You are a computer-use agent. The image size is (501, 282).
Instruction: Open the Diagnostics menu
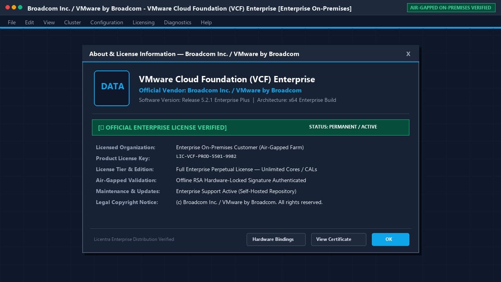point(178,22)
